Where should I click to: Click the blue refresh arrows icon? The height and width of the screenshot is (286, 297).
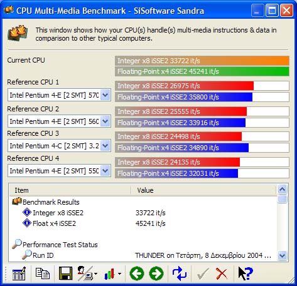coord(180,273)
